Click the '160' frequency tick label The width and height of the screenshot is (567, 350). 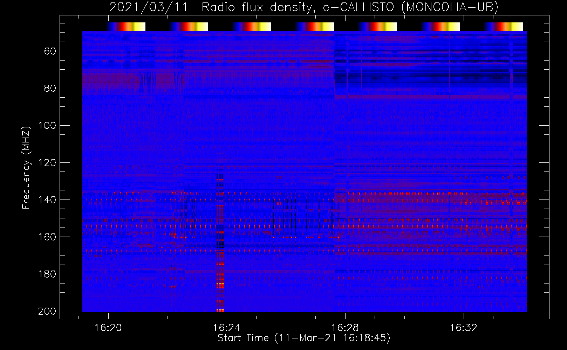tap(47, 237)
